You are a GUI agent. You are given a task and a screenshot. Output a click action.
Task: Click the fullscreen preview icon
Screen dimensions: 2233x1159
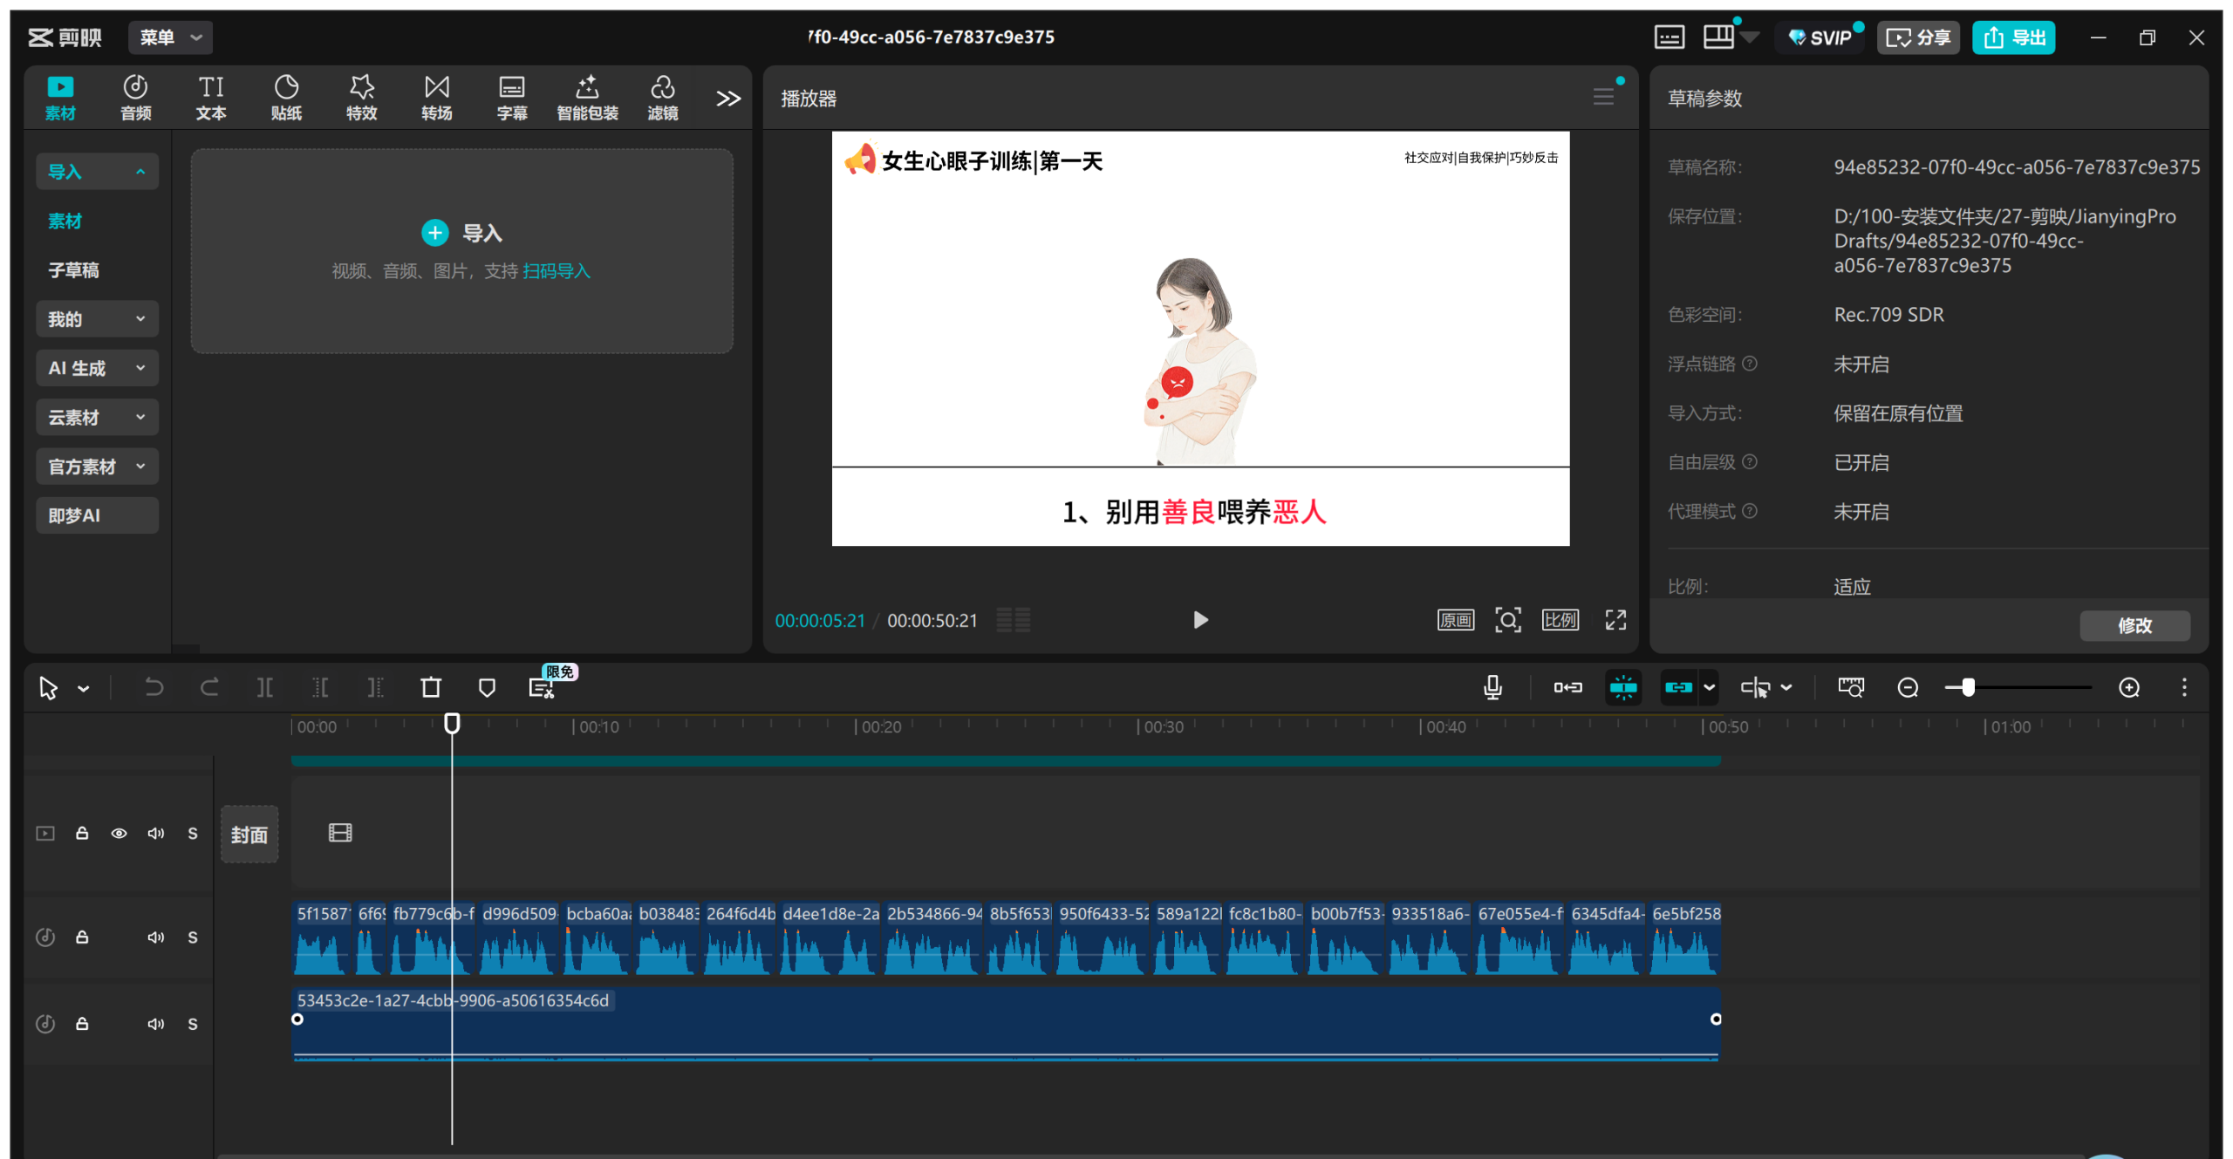[1615, 620]
